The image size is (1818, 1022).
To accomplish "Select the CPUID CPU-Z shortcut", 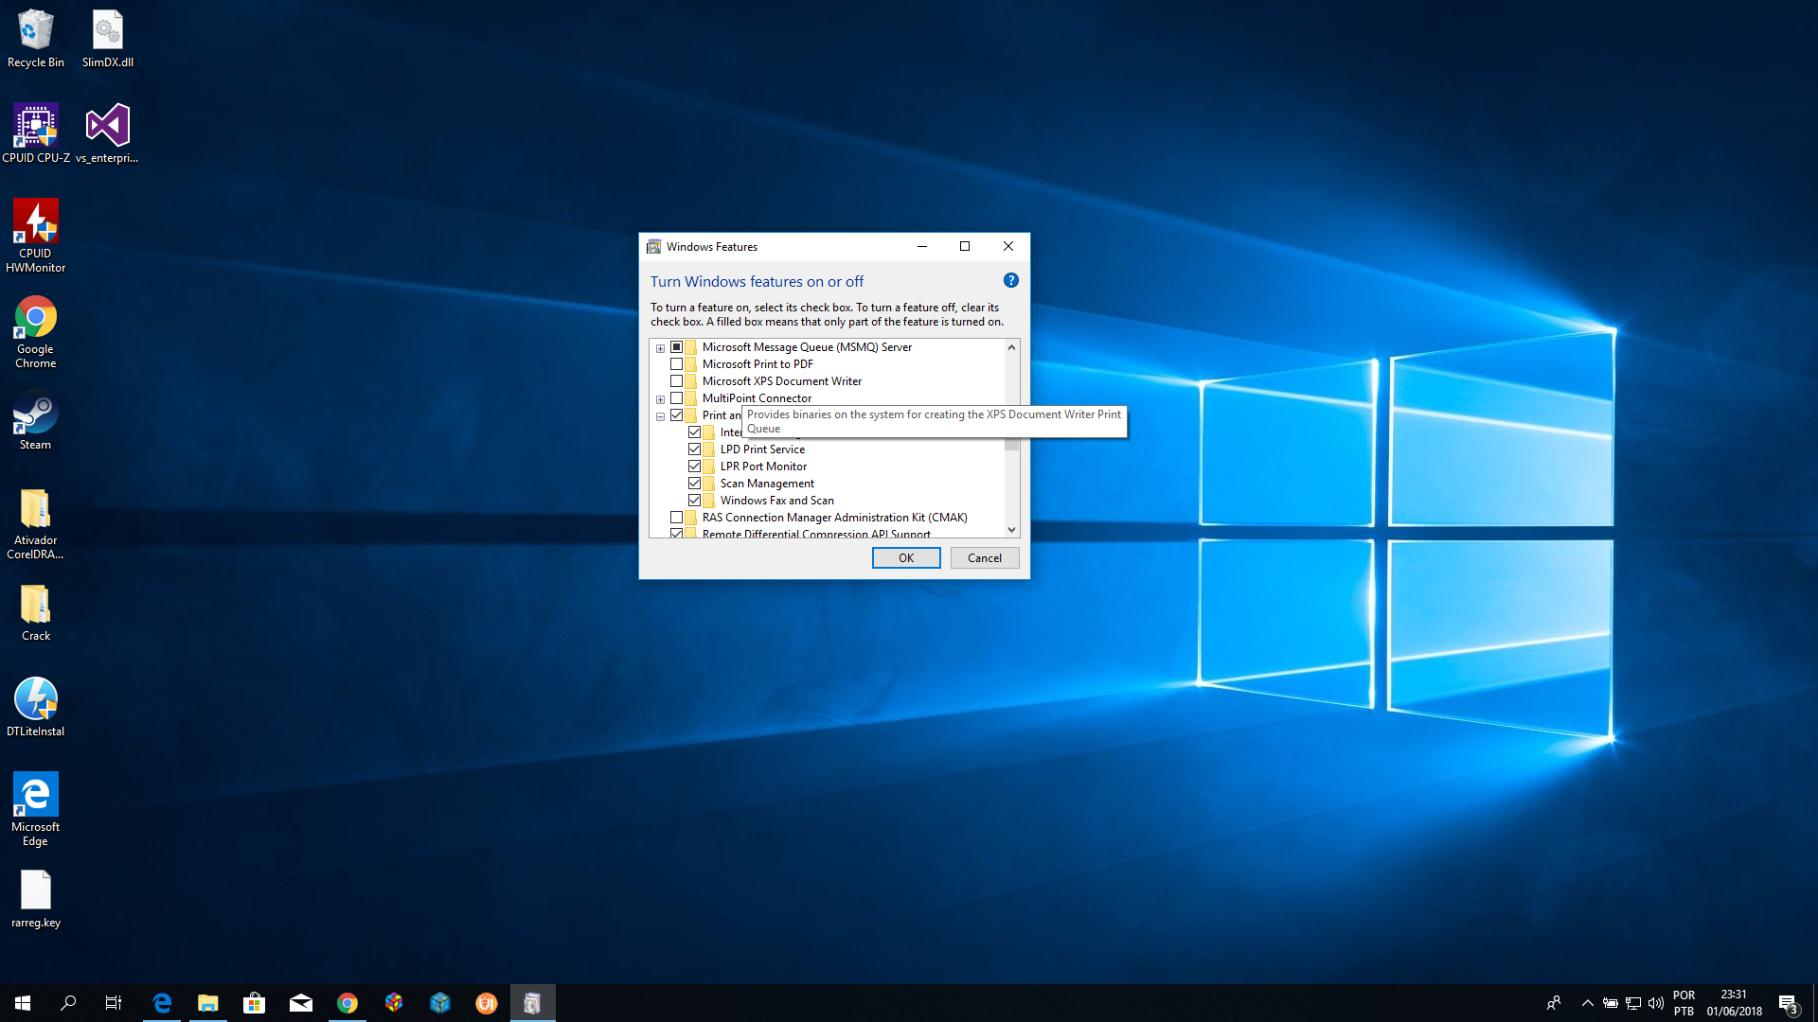I will pos(36,133).
